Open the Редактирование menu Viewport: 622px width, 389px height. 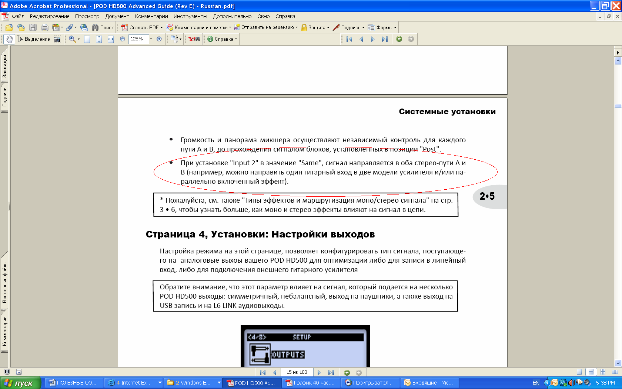[50, 16]
